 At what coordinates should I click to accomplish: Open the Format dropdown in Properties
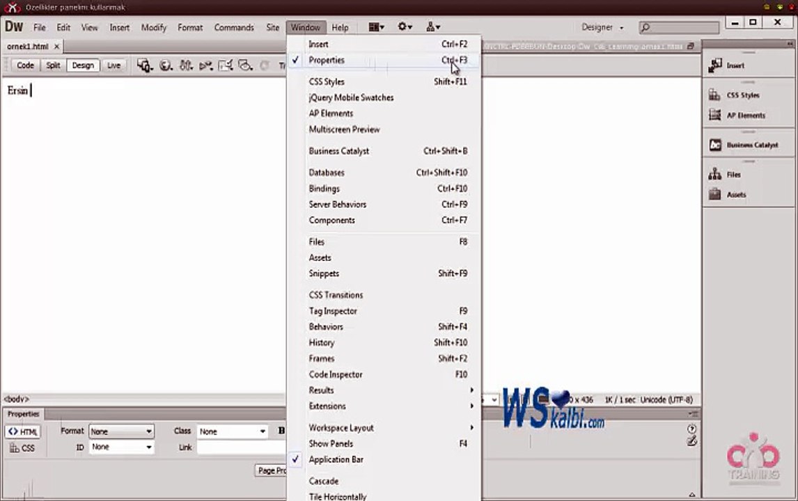121,431
